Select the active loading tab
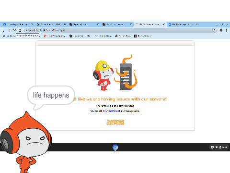The image size is (230, 173). coord(150,25)
